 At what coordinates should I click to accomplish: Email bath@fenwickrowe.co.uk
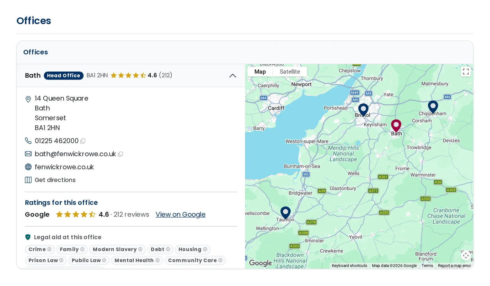[75, 154]
